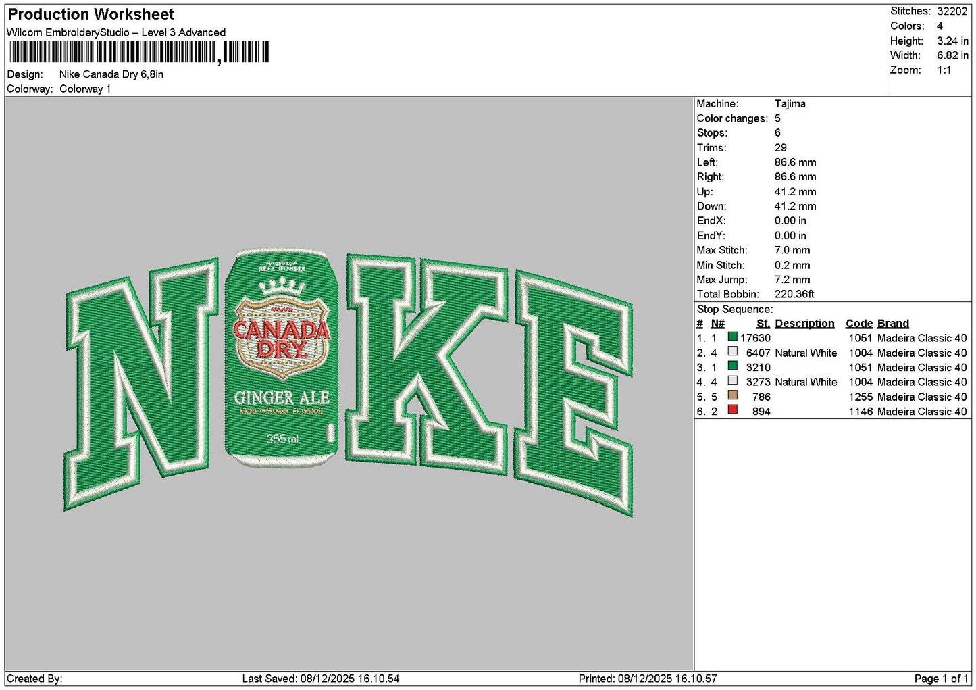Click the Zoom value 1:1

944,70
